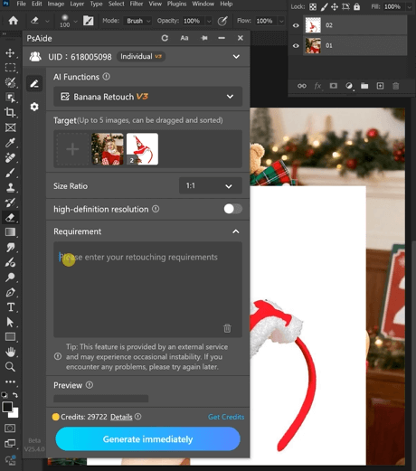
Task: Select the Zoom tool
Action: 10,367
